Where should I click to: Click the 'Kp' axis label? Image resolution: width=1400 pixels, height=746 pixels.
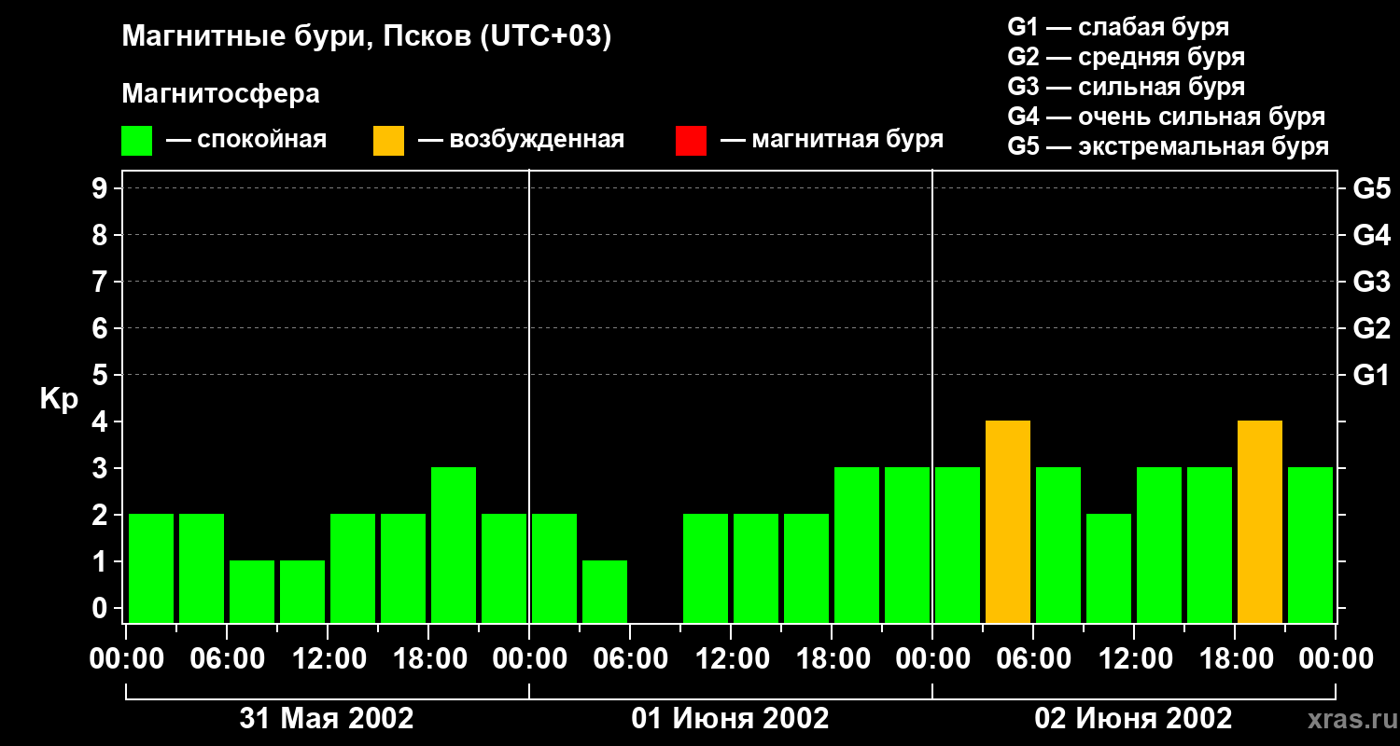pyautogui.click(x=59, y=399)
